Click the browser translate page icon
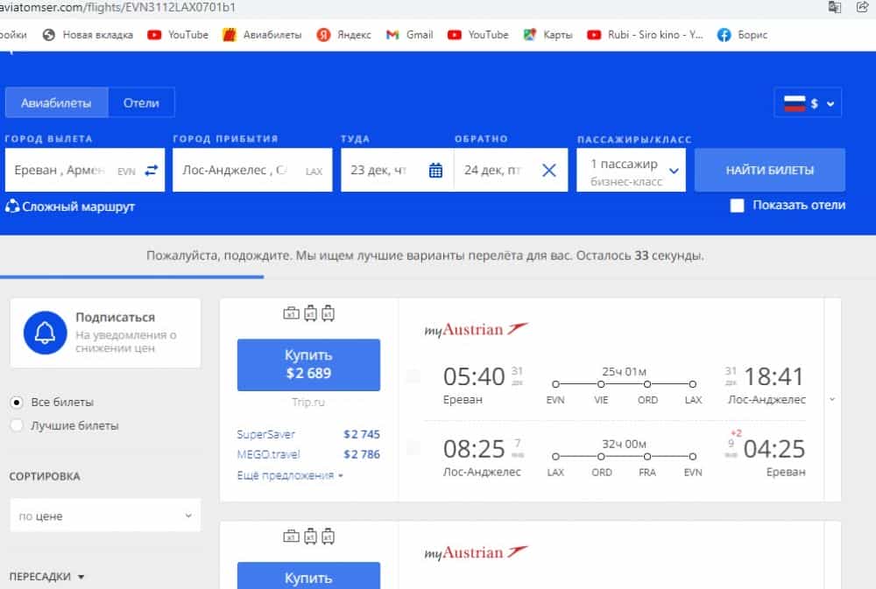This screenshot has height=589, width=876. coord(835,7)
